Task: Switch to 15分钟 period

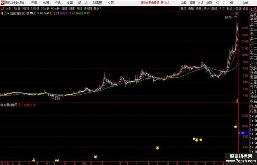Action: [35, 8]
